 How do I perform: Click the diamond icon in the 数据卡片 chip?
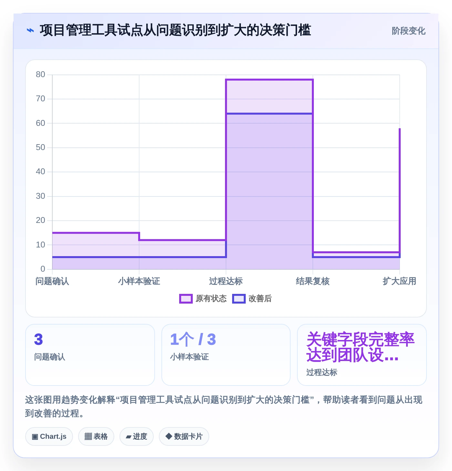pyautogui.click(x=169, y=436)
